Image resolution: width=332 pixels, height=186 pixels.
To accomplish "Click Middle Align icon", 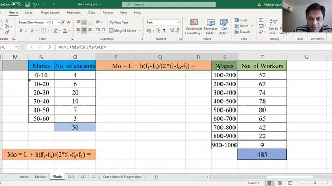I will [84, 22].
